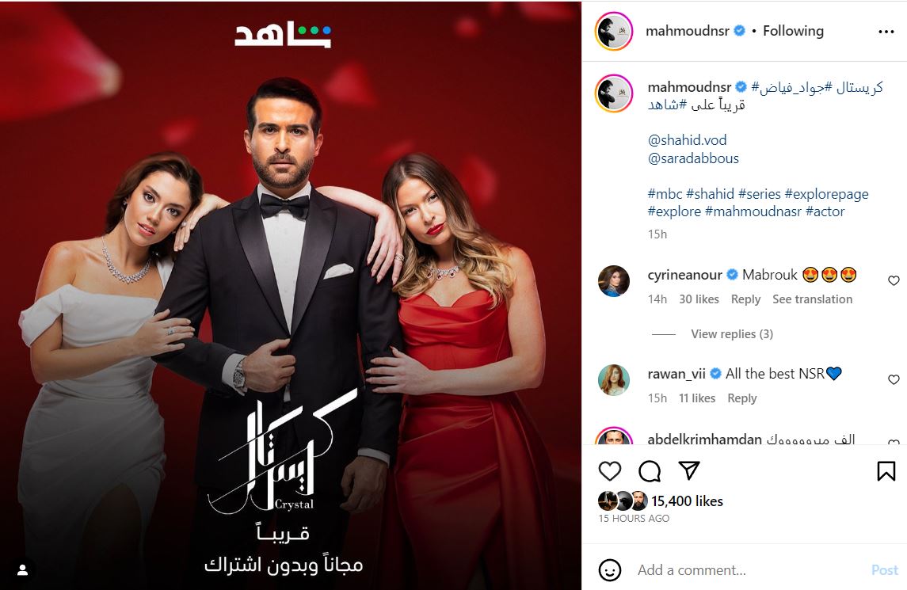The image size is (907, 590).
Task: Open the @saradabbous mention link
Action: pos(693,158)
